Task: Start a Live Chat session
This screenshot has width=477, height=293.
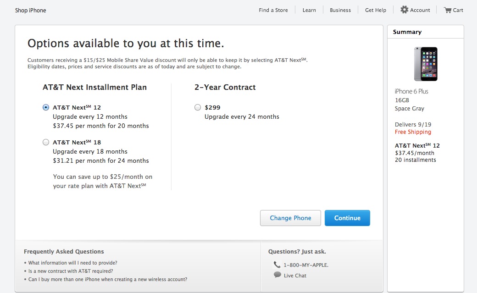Action: coord(295,276)
